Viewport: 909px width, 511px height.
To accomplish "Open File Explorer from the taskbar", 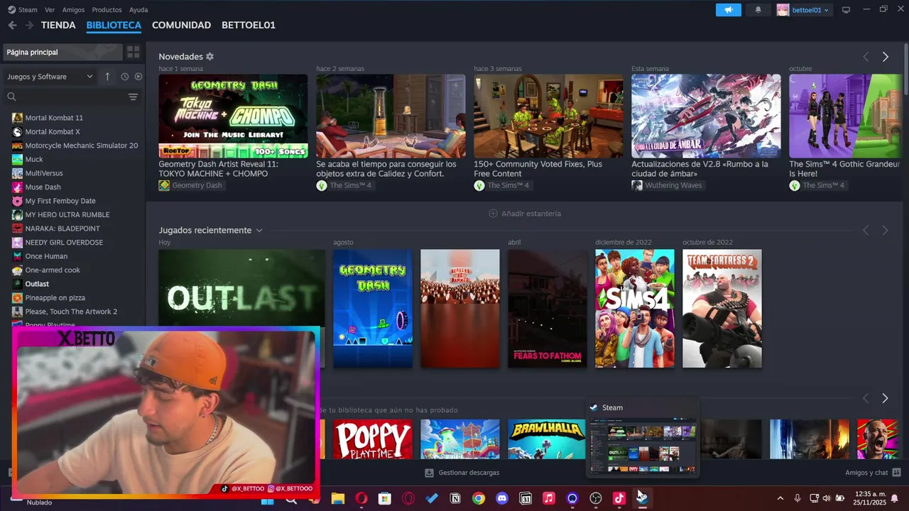I will [x=338, y=499].
